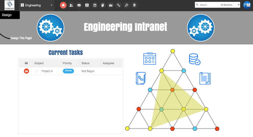Open the Notes document icon
The width and height of the screenshot is (253, 137).
103,5
